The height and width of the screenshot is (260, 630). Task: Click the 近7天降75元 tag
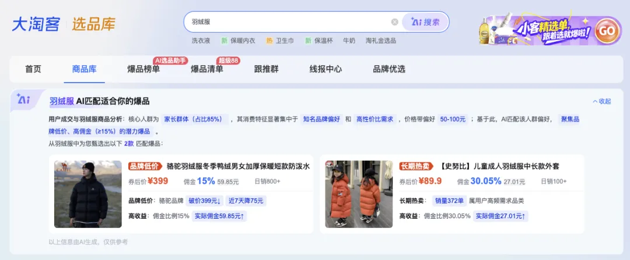click(x=246, y=201)
